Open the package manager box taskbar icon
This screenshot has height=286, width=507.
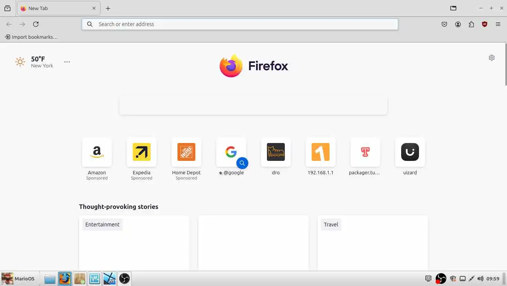[x=80, y=279]
